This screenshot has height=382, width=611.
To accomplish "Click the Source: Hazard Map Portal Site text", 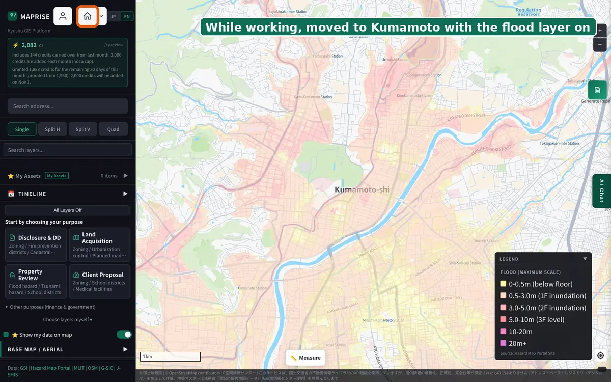I will coord(527,353).
